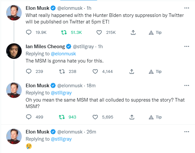The height and width of the screenshot is (153, 195).
Task: Reply to Ian Miles Cheong's tweet
Action: tap(29, 72)
